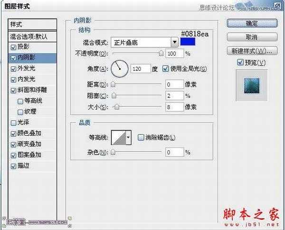285x230 pixels.
Task: Click the 杂色 noise value field
Action: pyautogui.click(x=174, y=152)
